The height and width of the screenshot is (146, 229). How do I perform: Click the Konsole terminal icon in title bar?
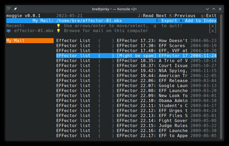pos(9,9)
